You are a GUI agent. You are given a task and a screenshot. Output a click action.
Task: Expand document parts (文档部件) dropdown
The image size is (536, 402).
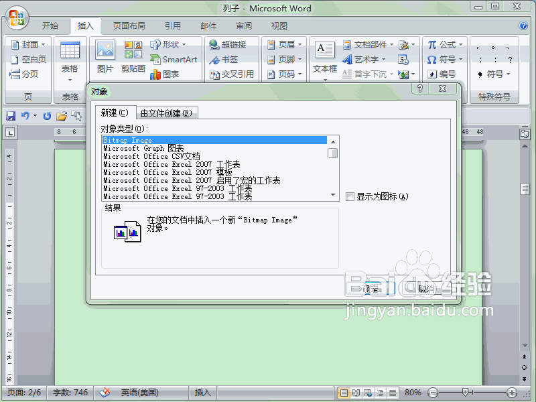tap(392, 45)
